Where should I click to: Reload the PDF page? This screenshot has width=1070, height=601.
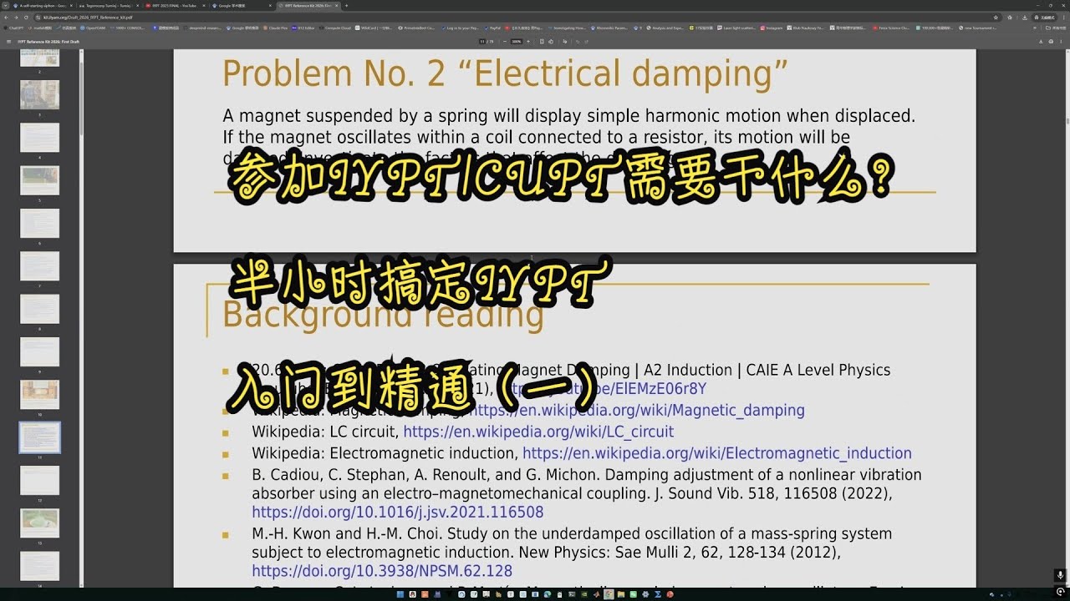click(x=24, y=16)
